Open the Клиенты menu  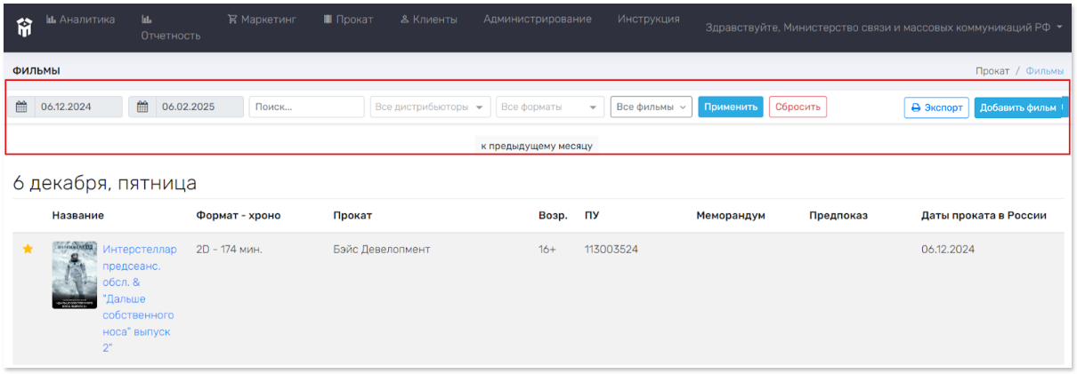(428, 20)
